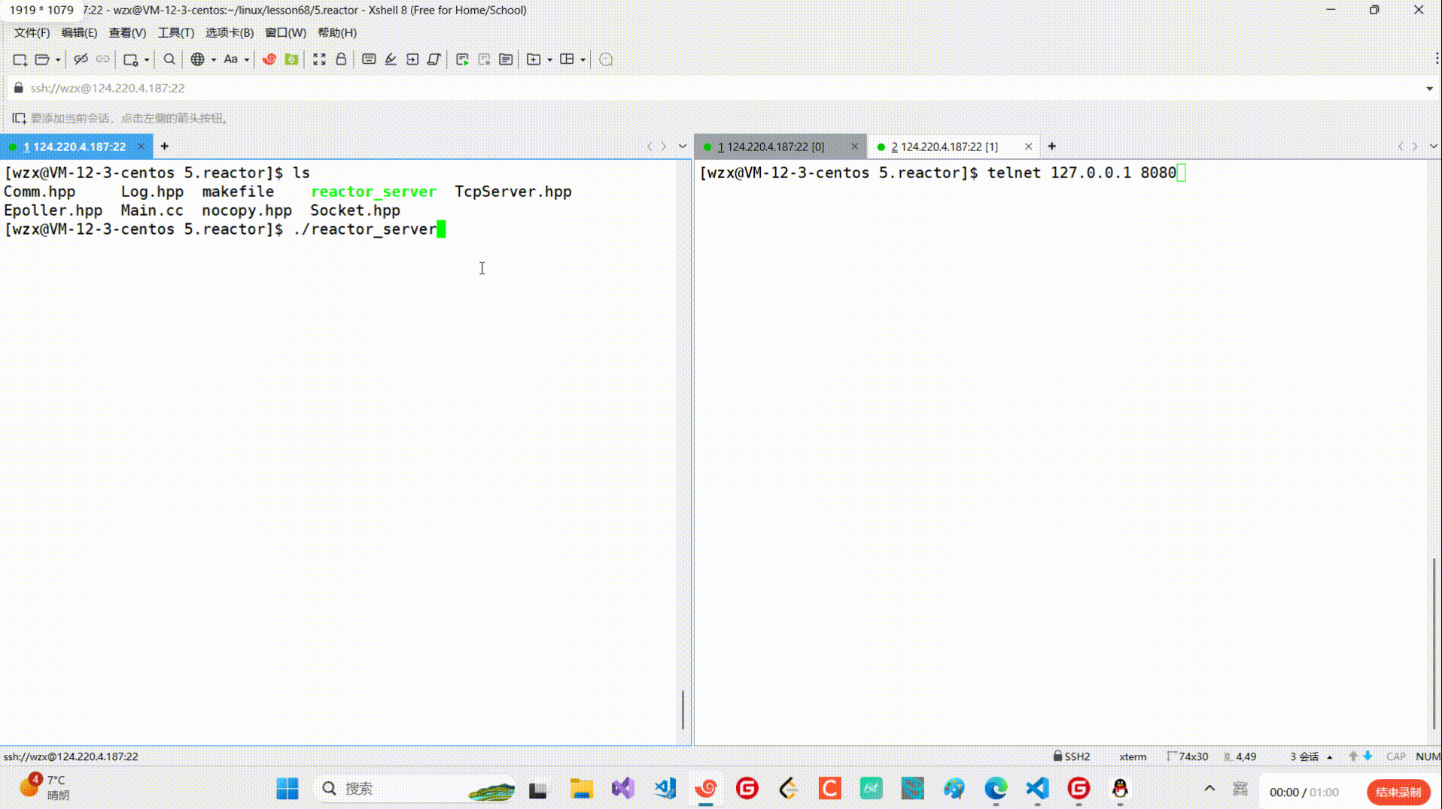1442x809 pixels.
Task: Expand the address bar history dropdown
Action: pos(1429,89)
